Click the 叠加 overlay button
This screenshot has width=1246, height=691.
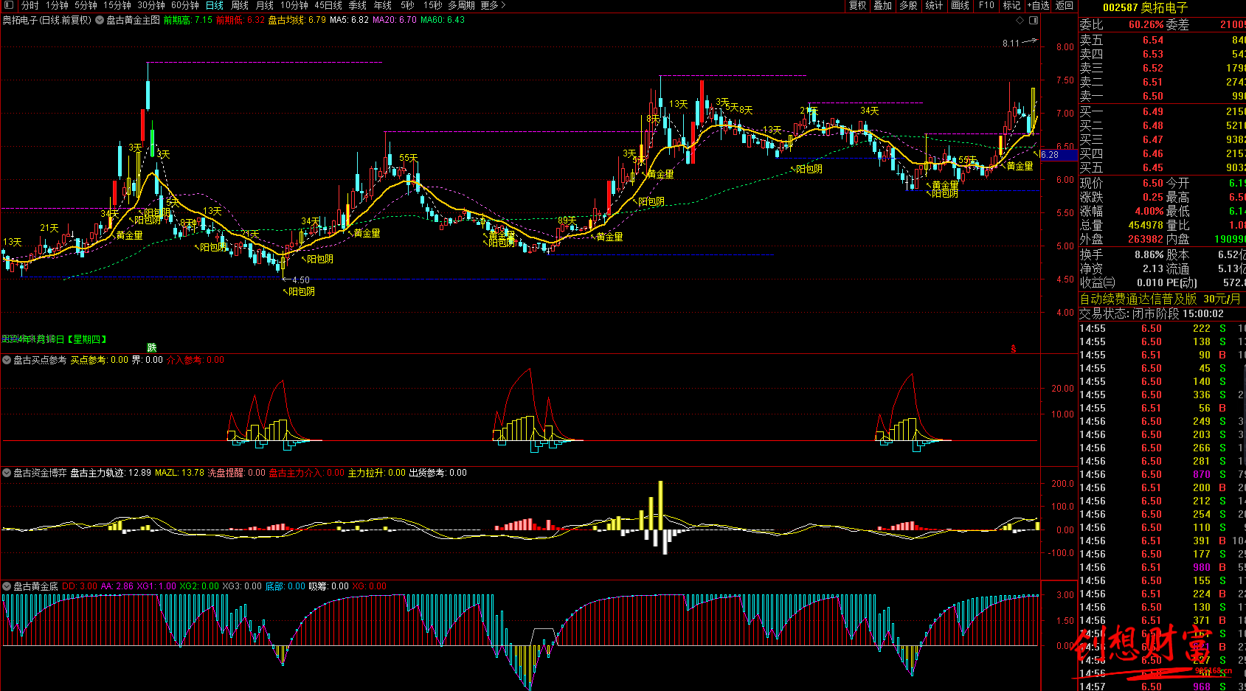pyautogui.click(x=883, y=5)
